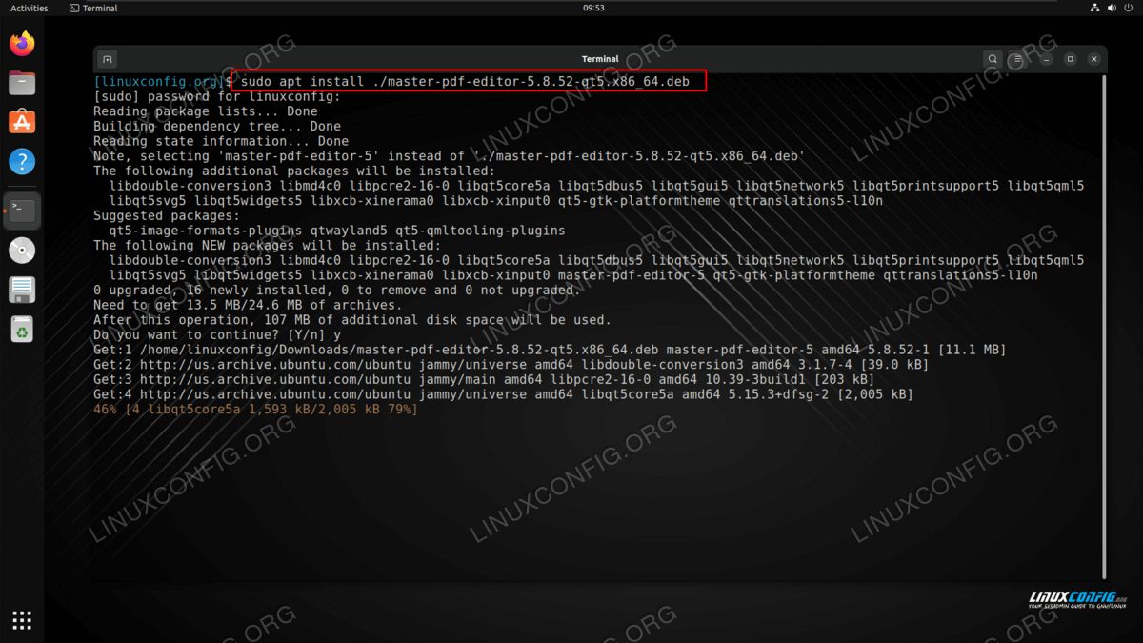Click 'Reading package lists... Done' line
Image resolution: width=1143 pixels, height=643 pixels.
[206, 111]
